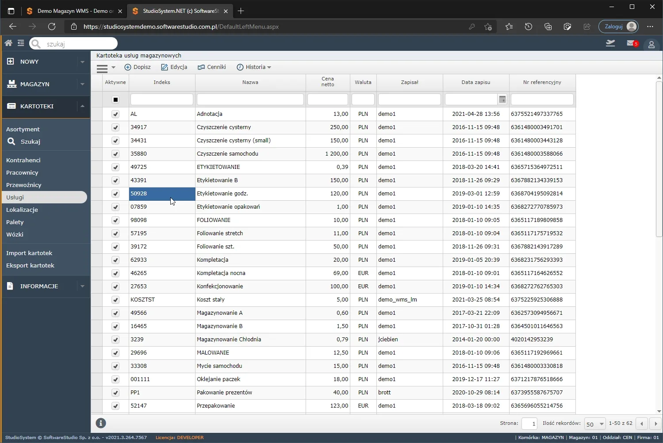The height and width of the screenshot is (443, 663).
Task: Open browser collections icon
Action: [548, 27]
